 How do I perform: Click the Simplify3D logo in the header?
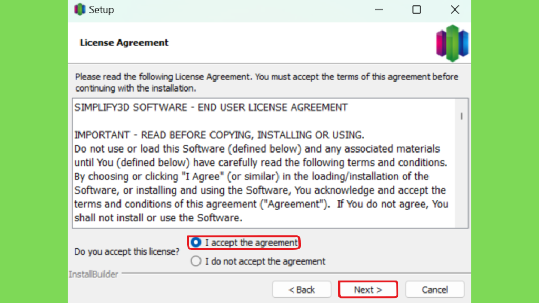(x=452, y=43)
